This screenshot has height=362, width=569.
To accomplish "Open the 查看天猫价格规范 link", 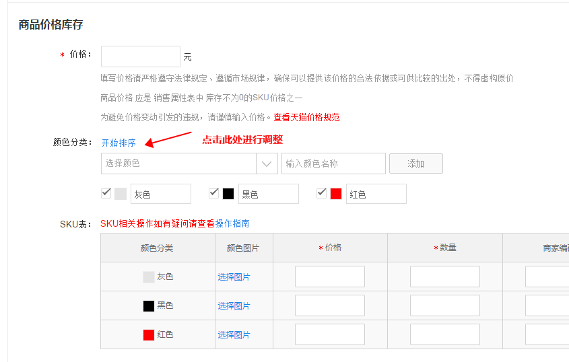I will coord(306,117).
